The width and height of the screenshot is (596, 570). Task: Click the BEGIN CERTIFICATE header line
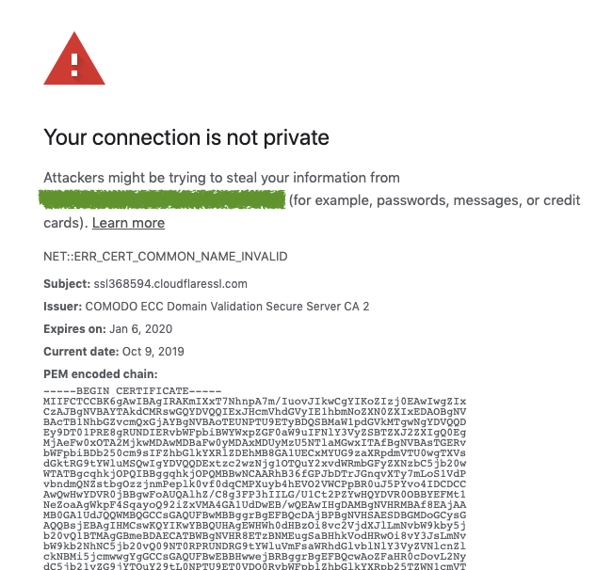(x=132, y=390)
